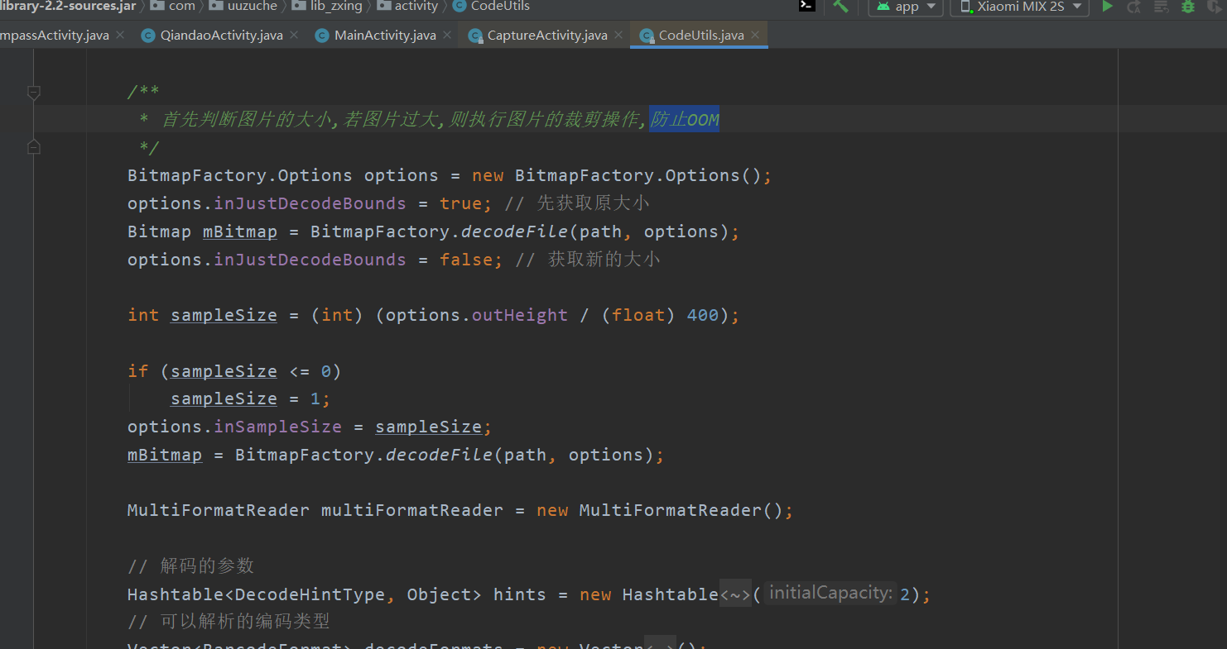Screen dimensions: 1227x649
Task: Click 'decodeFile' on the 'Bitmap mBitmap' line
Action: point(514,231)
